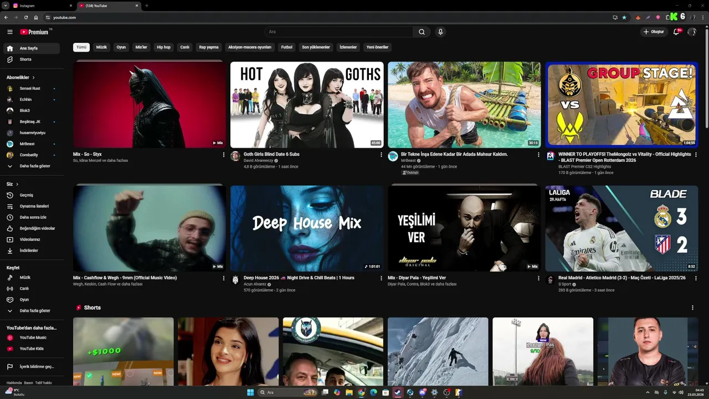Open options for Goth Girls Blind Date video

(381, 155)
